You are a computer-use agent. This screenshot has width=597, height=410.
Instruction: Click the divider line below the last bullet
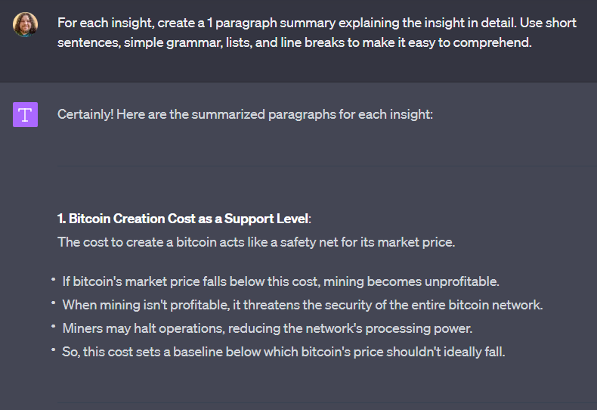(326, 402)
